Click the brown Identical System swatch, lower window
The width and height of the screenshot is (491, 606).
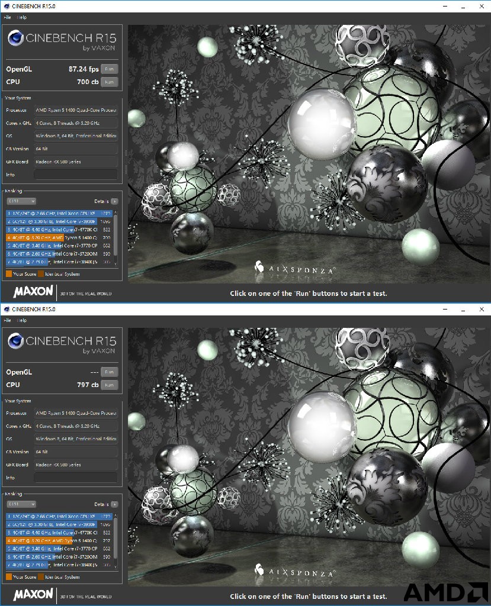coord(41,577)
